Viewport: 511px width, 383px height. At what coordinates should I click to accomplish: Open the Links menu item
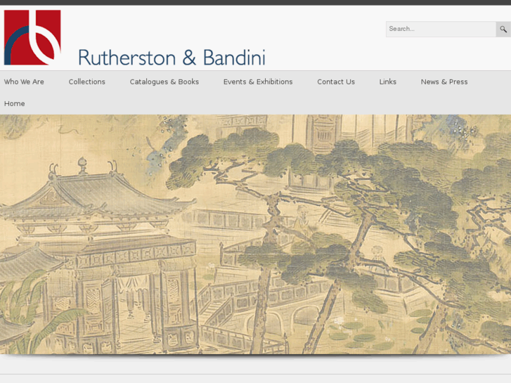(x=387, y=82)
